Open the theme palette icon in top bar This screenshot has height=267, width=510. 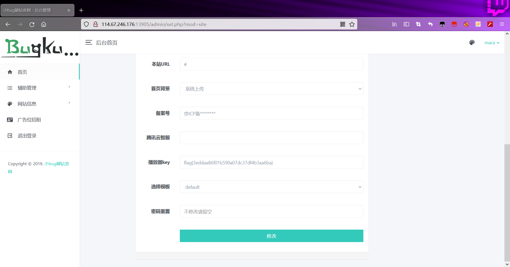click(x=472, y=42)
